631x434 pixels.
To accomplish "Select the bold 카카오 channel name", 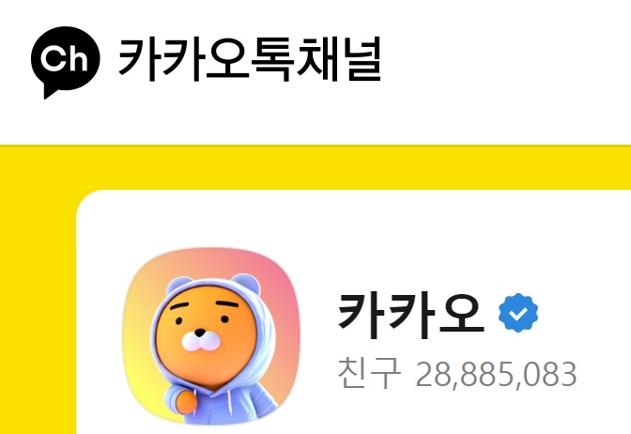I will coord(411,316).
